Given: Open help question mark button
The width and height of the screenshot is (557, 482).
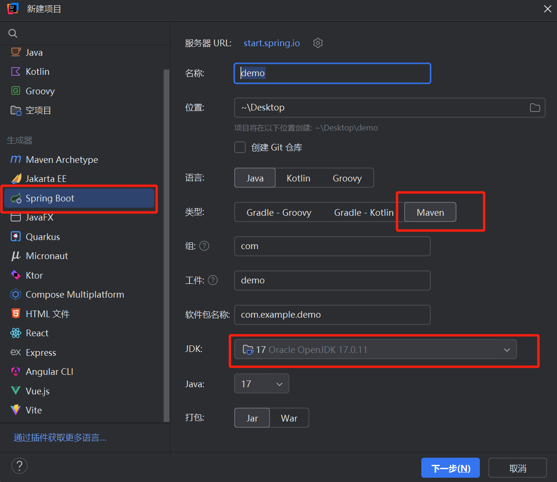Looking at the screenshot, I should click(x=20, y=466).
